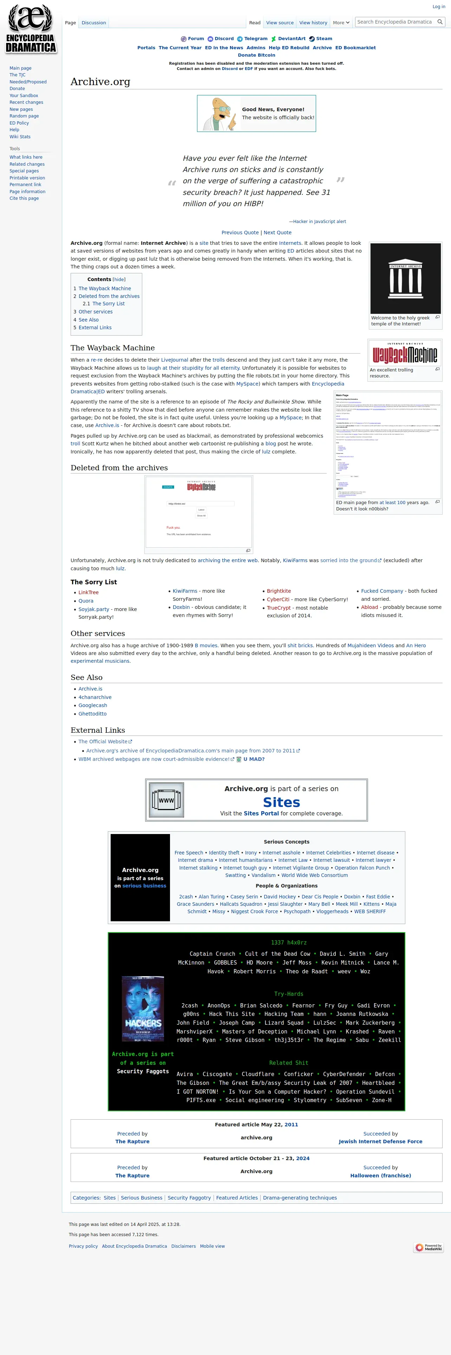This screenshot has height=1355, width=451.
Task: Click the search magnifier icon
Action: coord(440,22)
